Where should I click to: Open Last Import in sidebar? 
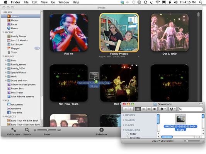point(15,44)
